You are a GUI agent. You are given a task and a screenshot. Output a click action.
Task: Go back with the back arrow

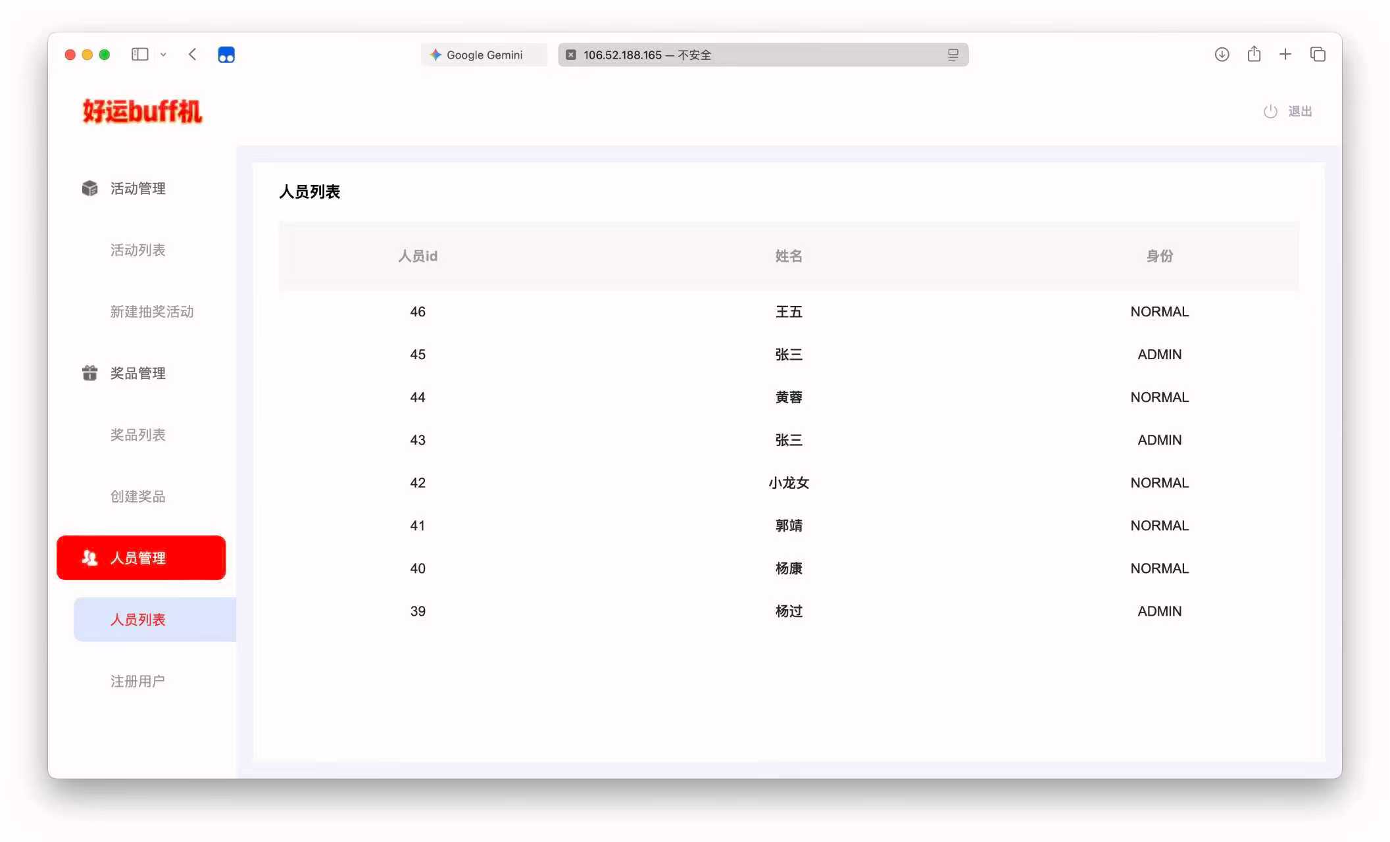(192, 55)
